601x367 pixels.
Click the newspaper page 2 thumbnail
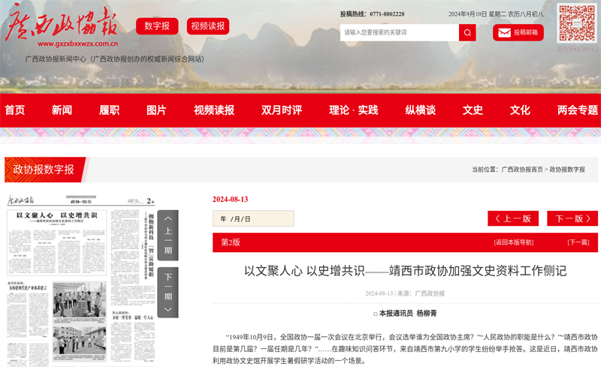coord(81,281)
